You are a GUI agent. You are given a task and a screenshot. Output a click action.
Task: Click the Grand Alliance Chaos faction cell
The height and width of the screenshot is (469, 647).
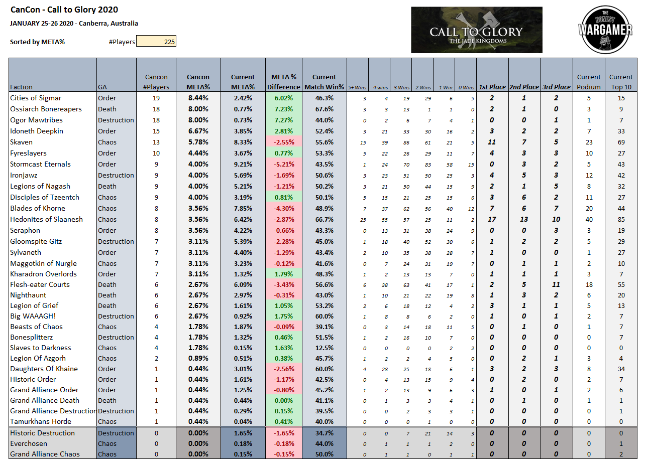click(x=45, y=454)
